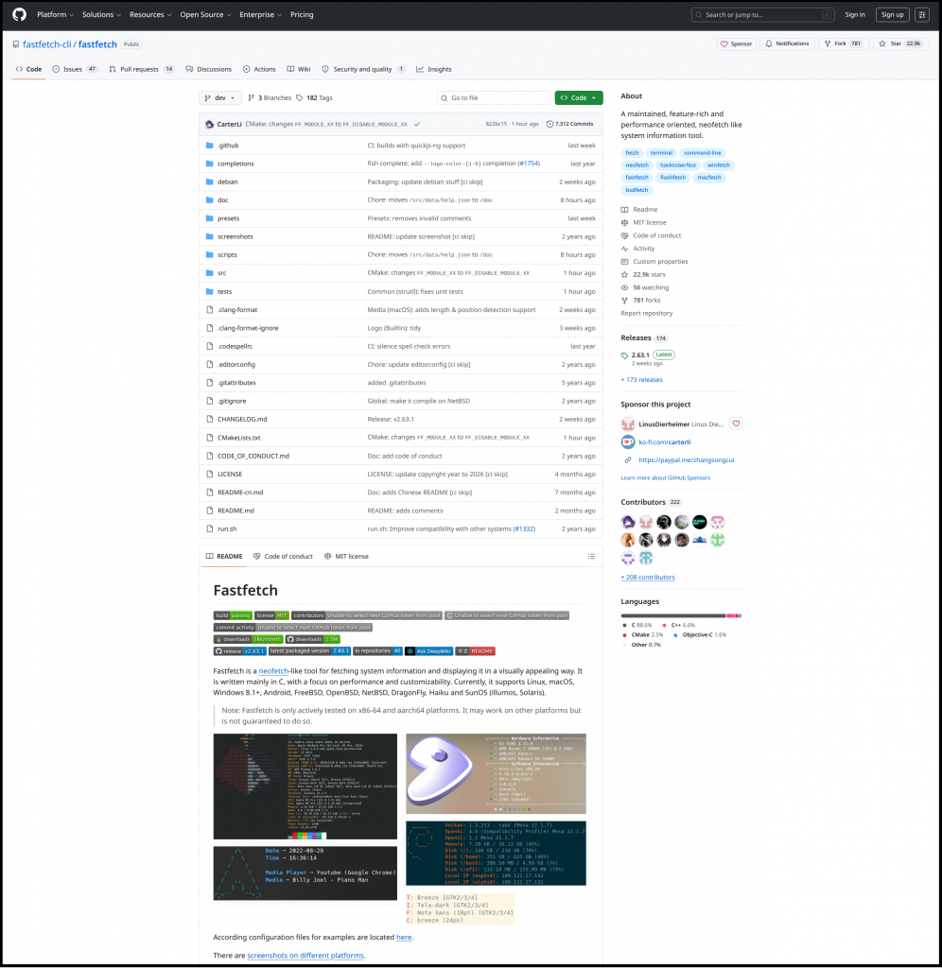Open the fastfetch-cli organization link
The image size is (942, 968).
coord(47,44)
